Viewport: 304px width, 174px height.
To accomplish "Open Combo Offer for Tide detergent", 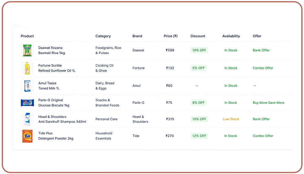I will pos(263,136).
